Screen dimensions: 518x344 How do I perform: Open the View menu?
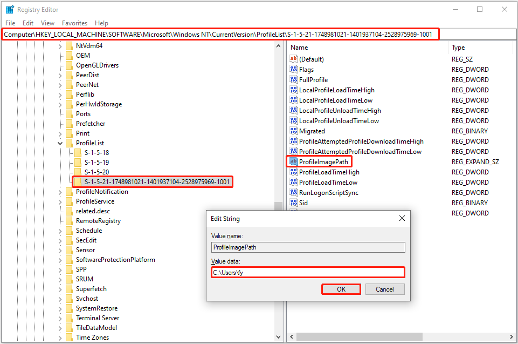(47, 23)
